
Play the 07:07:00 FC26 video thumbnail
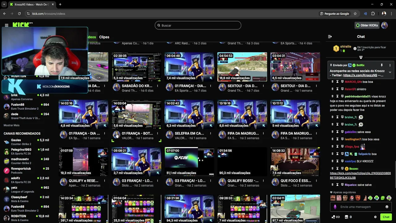(189, 162)
